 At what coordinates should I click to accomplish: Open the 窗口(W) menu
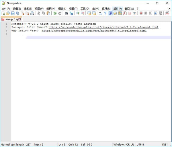point(129,9)
